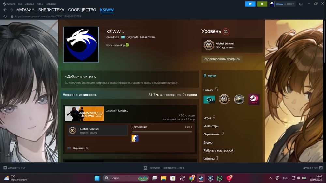Open the Steam 2025 badge
This screenshot has width=326, height=183.
coord(254,99)
